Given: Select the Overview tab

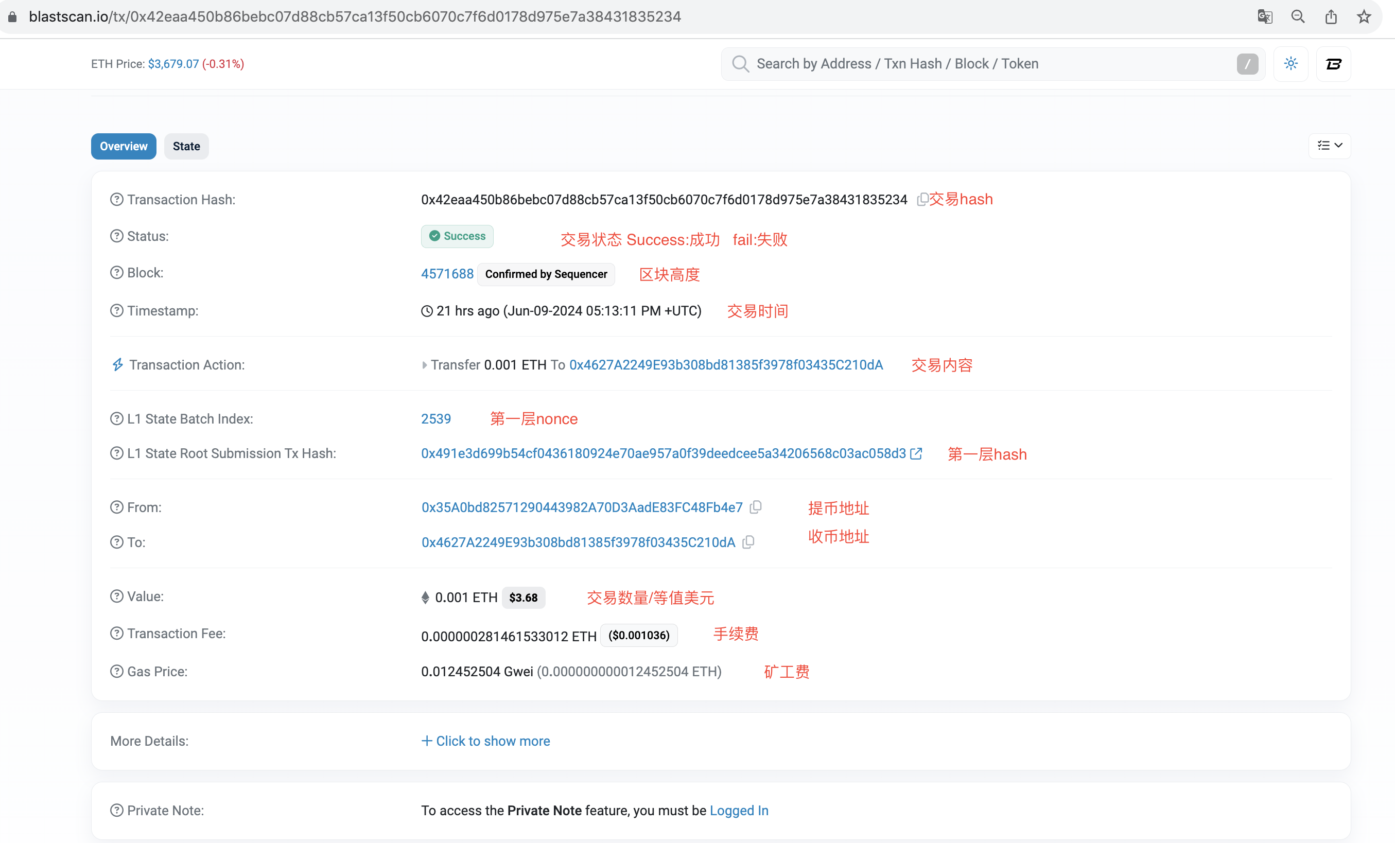Looking at the screenshot, I should [x=124, y=147].
